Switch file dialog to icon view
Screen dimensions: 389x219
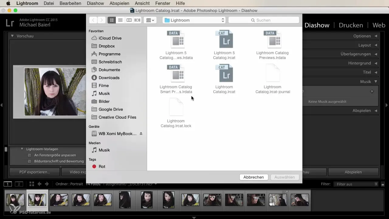pyautogui.click(x=112, y=20)
